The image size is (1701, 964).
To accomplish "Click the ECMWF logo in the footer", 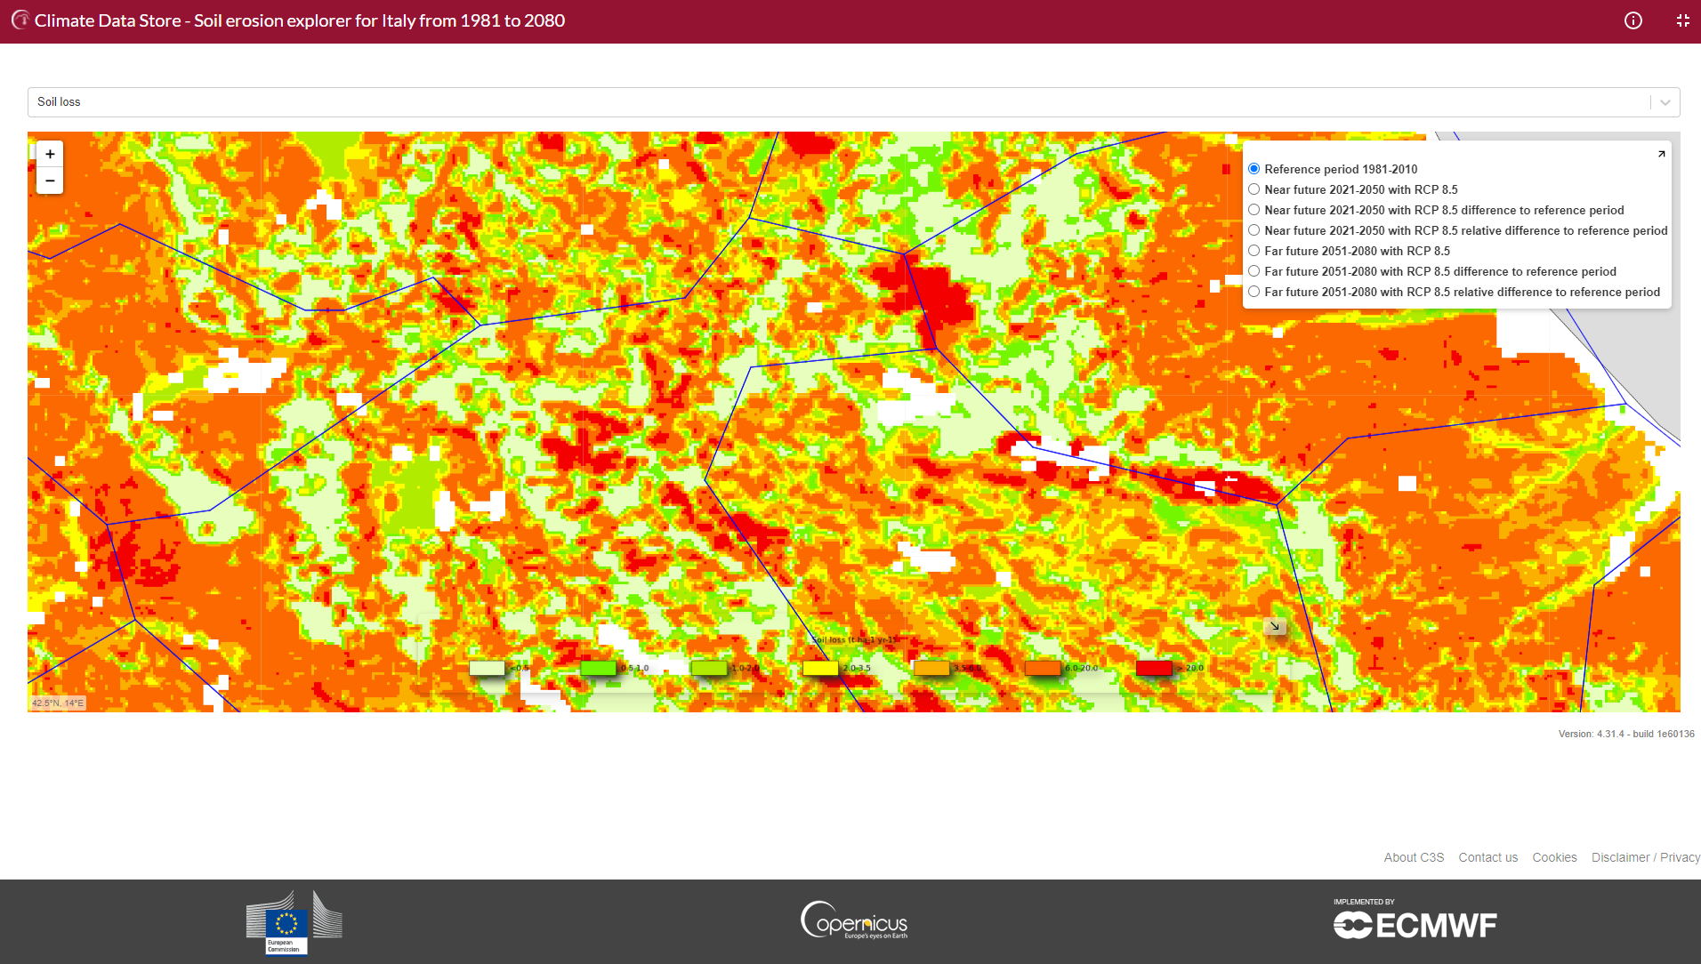I will [1415, 923].
